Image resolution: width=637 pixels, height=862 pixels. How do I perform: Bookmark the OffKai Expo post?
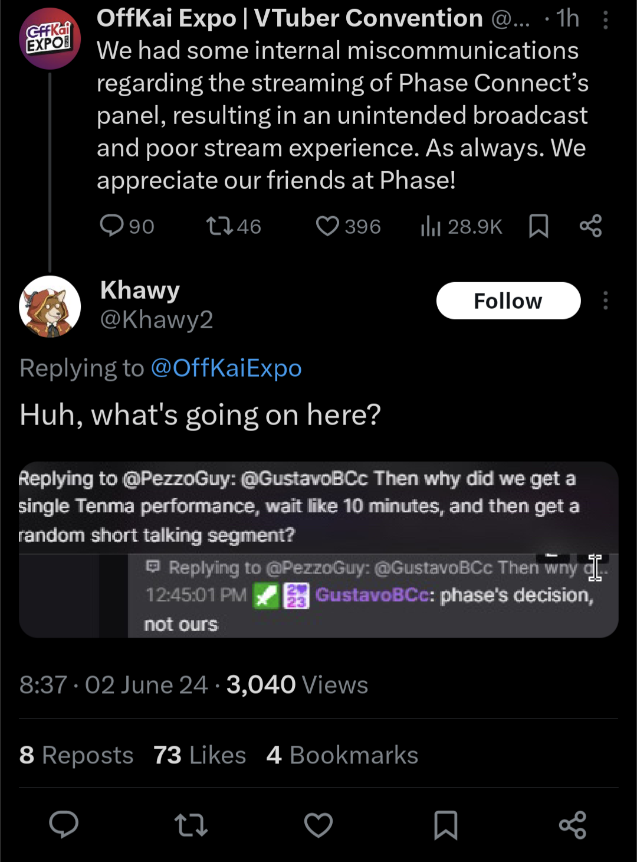click(539, 226)
